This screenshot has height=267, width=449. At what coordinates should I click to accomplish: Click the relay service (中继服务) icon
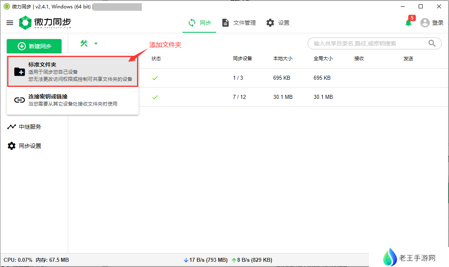coord(12,127)
